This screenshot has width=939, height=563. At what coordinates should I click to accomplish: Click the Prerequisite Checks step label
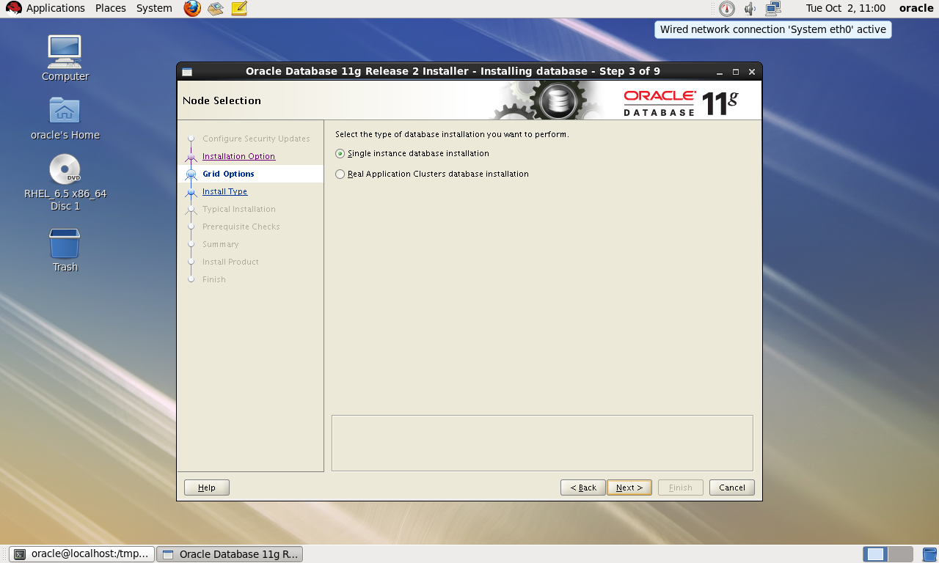point(241,227)
